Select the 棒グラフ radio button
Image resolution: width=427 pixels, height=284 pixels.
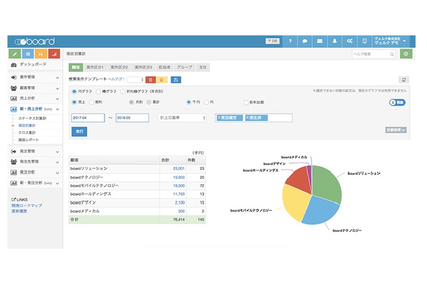click(x=98, y=91)
